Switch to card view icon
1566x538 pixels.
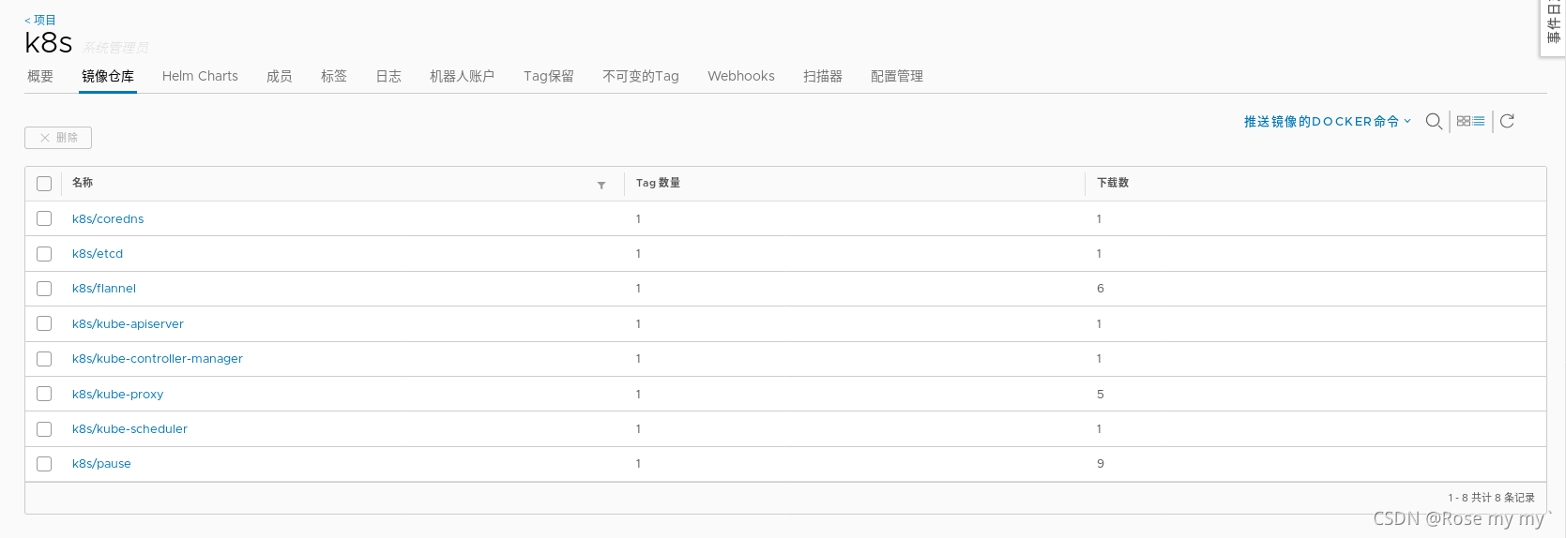[1464, 121]
